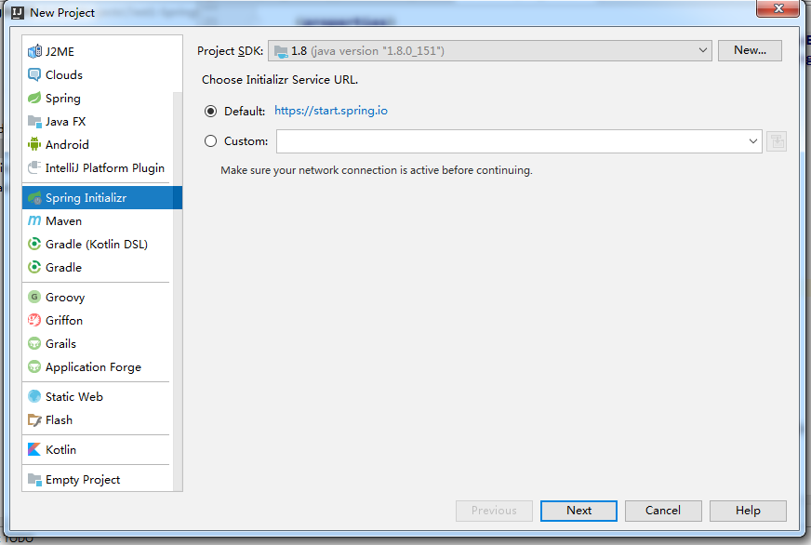Image resolution: width=811 pixels, height=545 pixels.
Task: Click the Gradle project icon
Action: tap(34, 267)
